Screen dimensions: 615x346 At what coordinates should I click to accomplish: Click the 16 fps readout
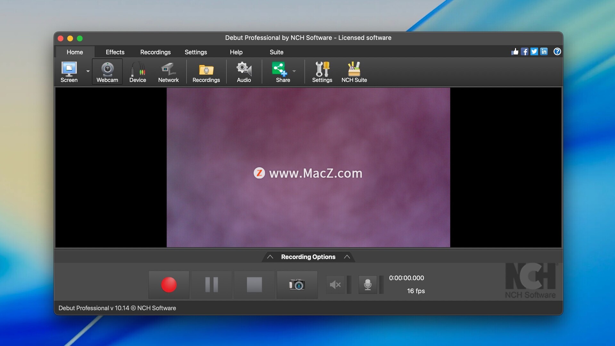pos(416,291)
